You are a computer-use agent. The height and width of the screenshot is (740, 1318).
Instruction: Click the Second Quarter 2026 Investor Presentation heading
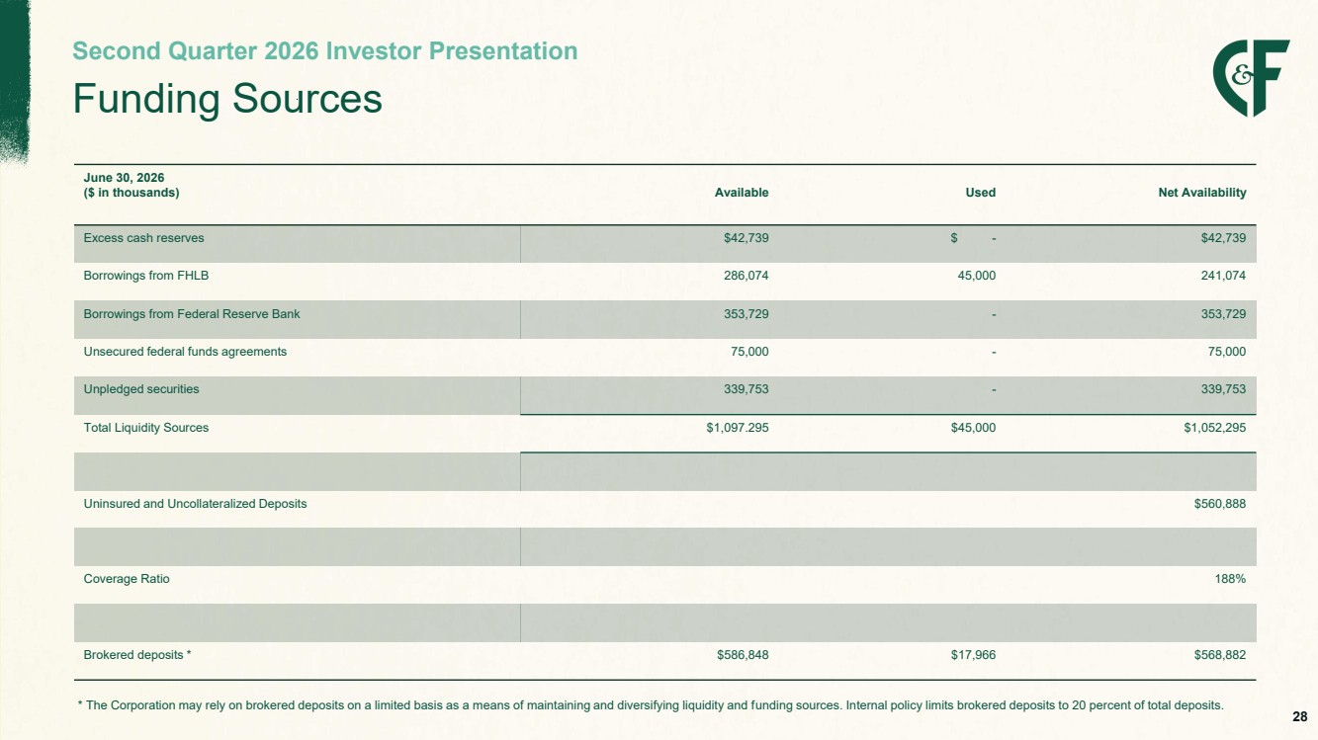pos(325,50)
